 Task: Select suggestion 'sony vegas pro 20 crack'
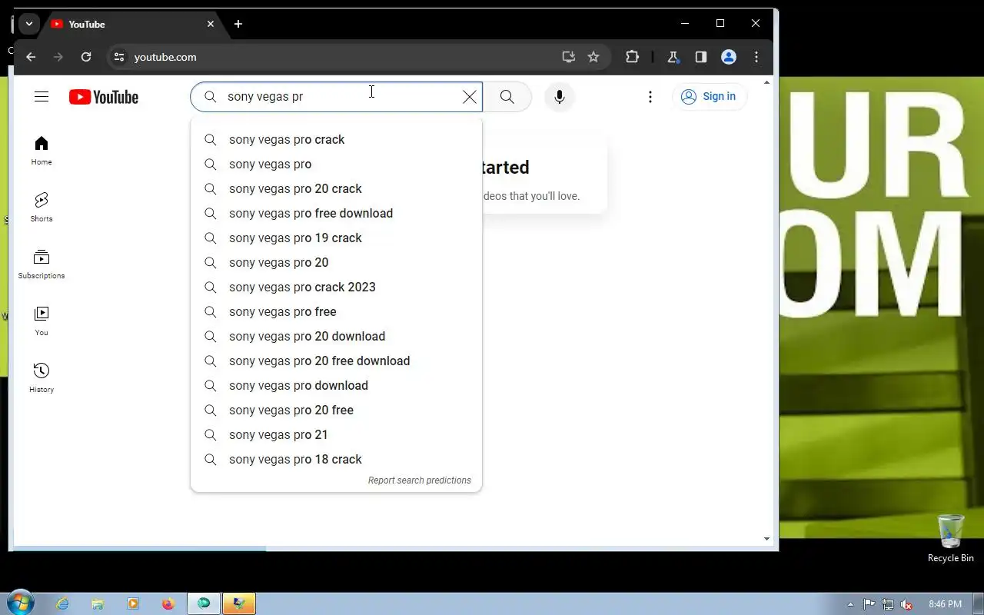click(336, 188)
